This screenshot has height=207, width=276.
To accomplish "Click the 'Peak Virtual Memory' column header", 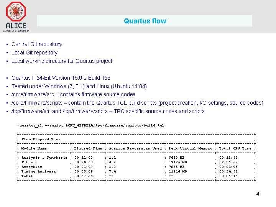I will [191, 148].
